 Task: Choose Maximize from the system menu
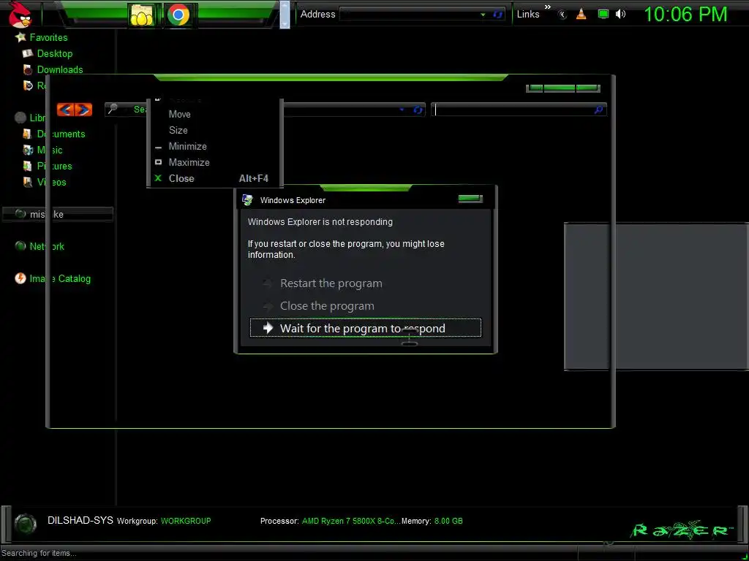coord(189,162)
